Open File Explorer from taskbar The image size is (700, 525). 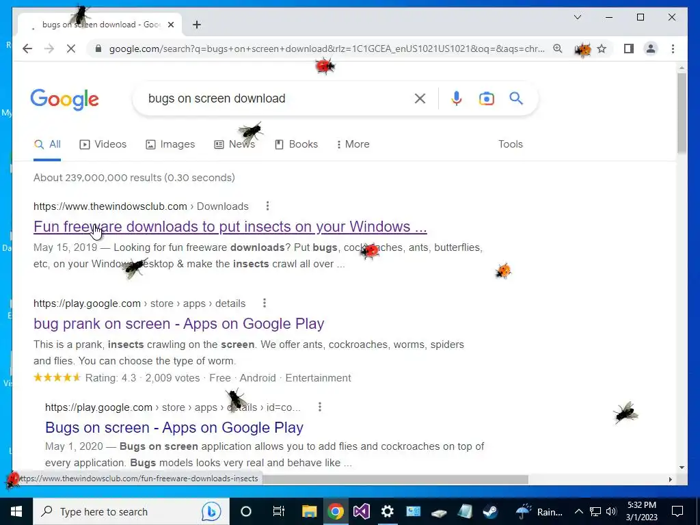click(310, 511)
